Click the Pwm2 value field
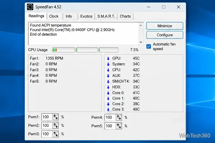 [x=47, y=125]
